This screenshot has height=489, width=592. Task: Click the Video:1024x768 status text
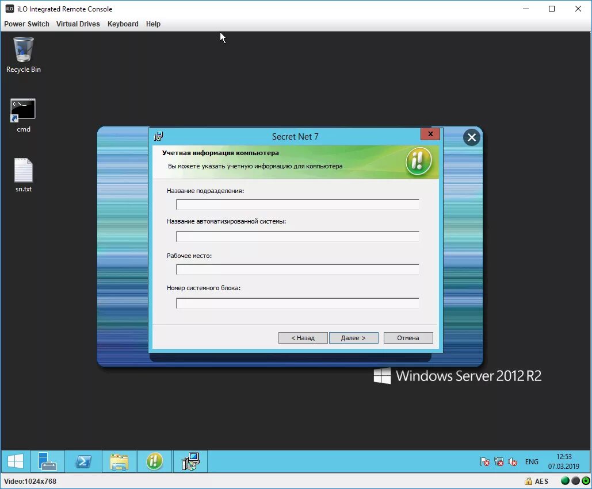pos(30,481)
